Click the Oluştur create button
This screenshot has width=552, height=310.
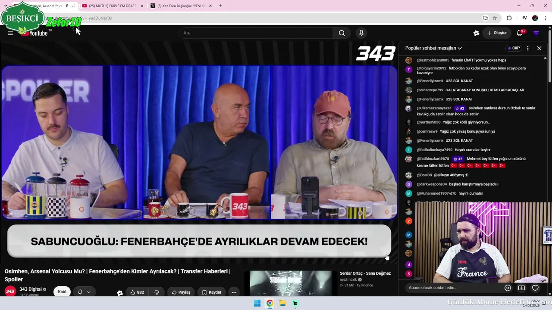click(497, 33)
